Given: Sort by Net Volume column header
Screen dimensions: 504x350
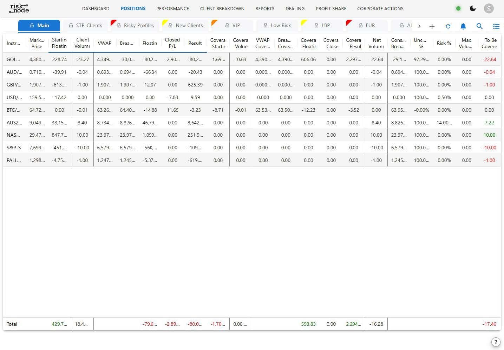Looking at the screenshot, I should 376,43.
